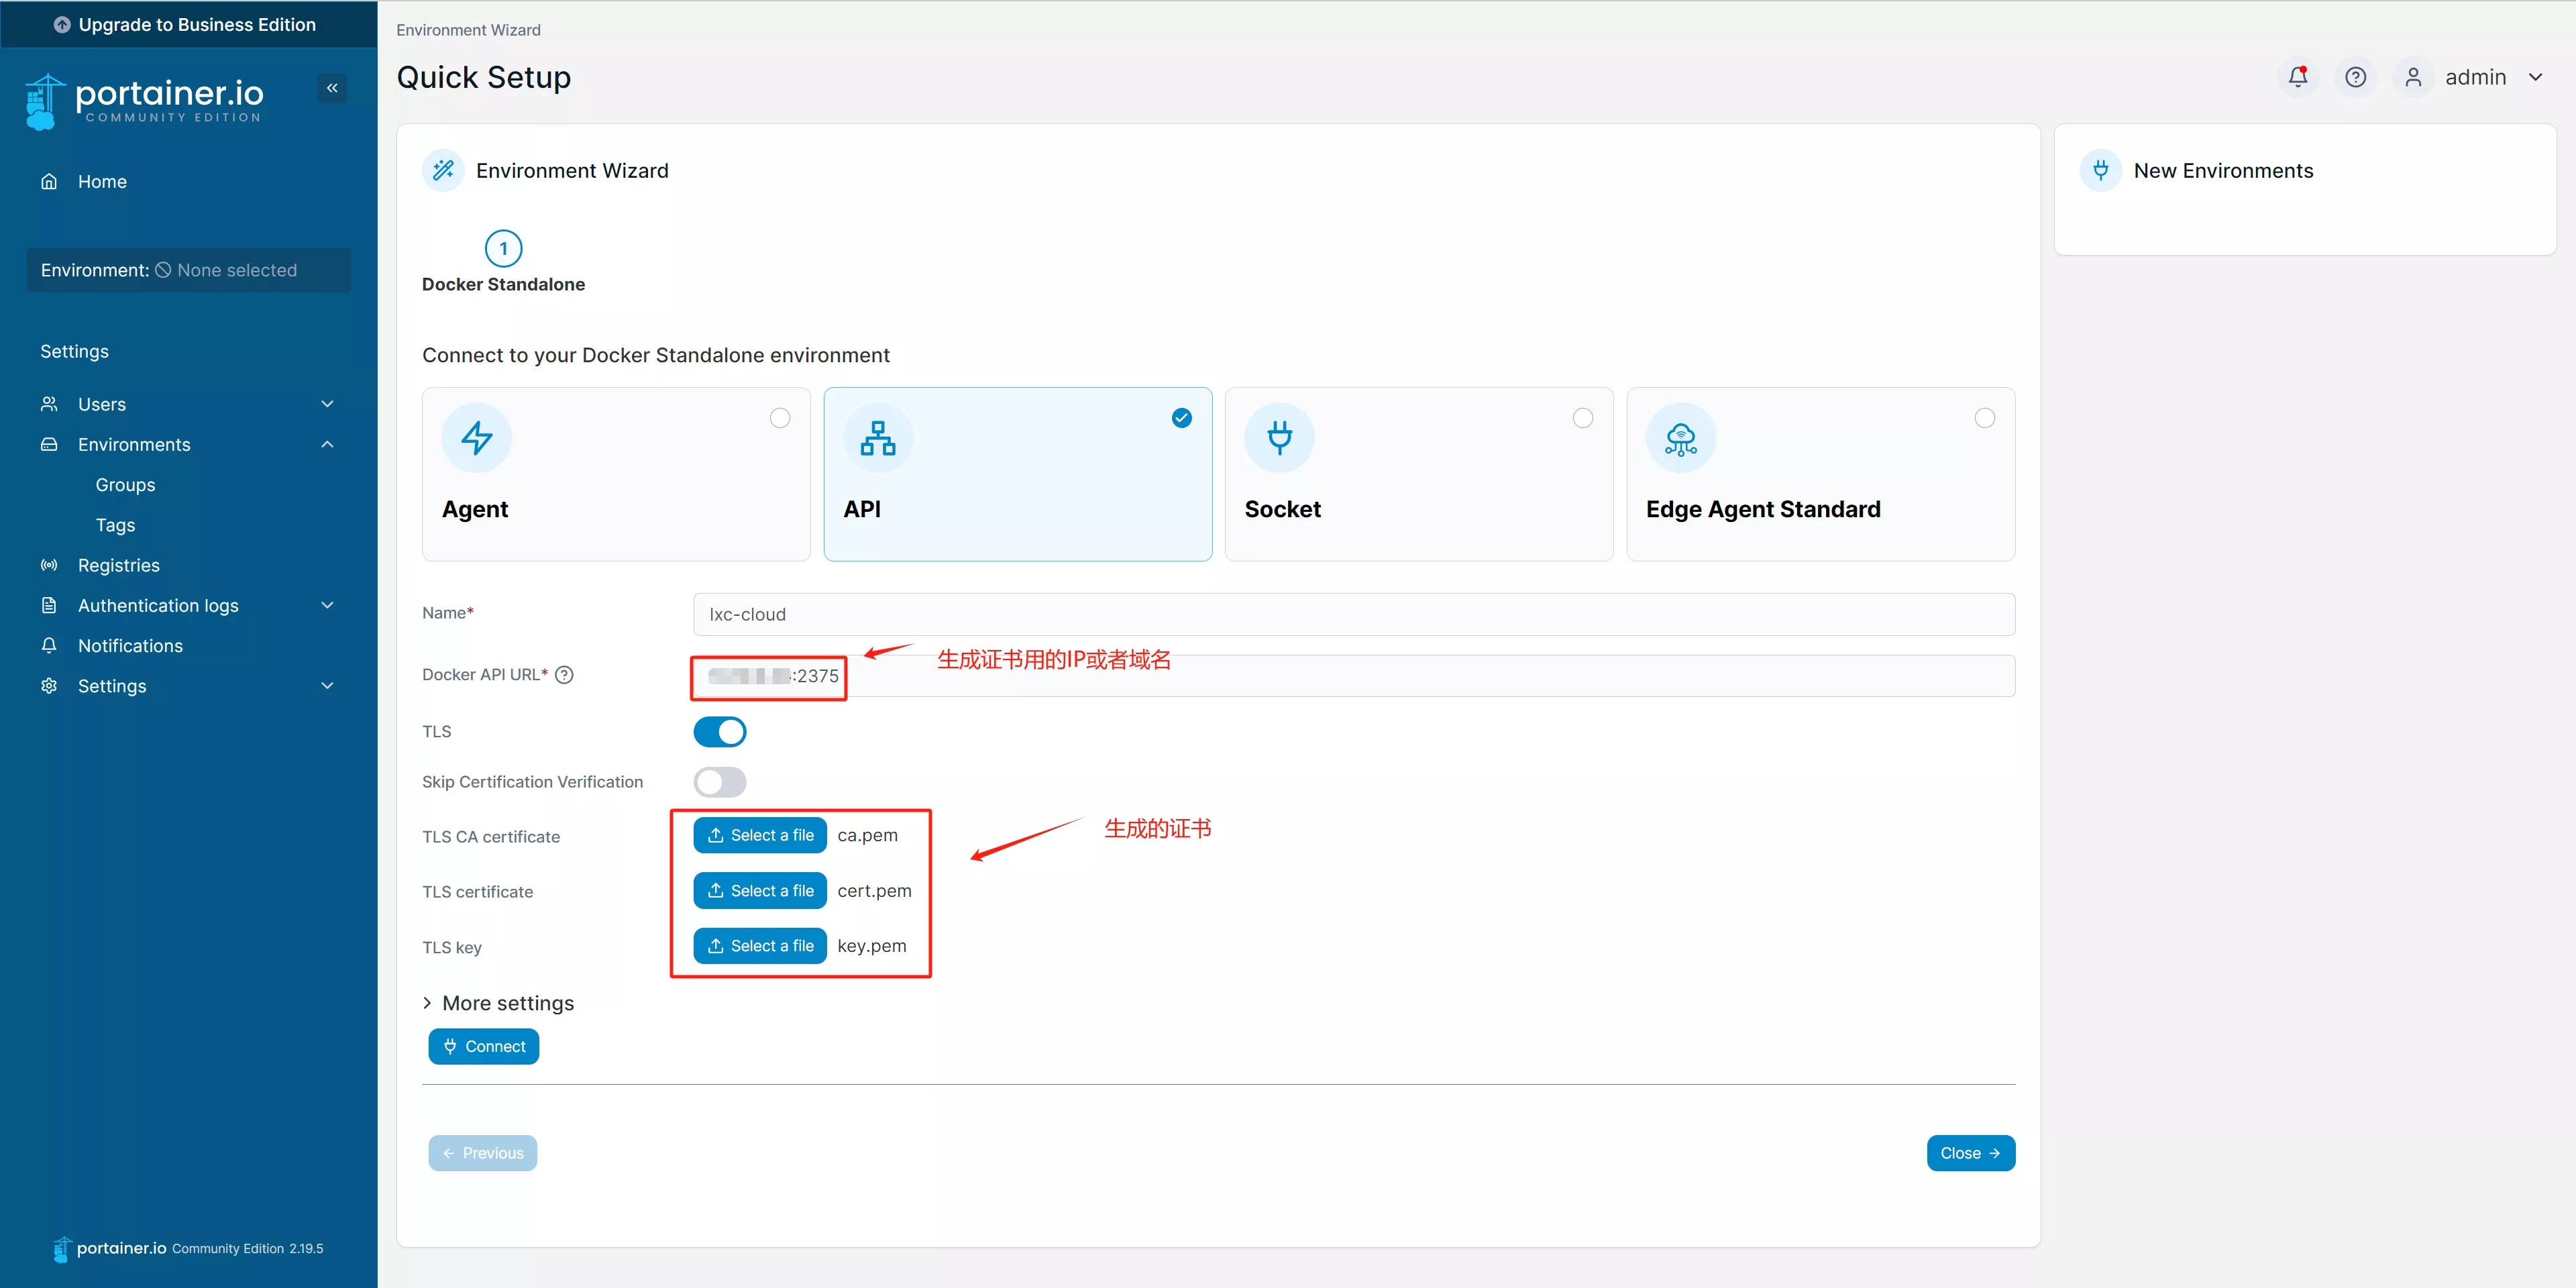Viewport: 2576px width, 1288px height.
Task: Click the notifications bell icon
Action: pos(2297,77)
